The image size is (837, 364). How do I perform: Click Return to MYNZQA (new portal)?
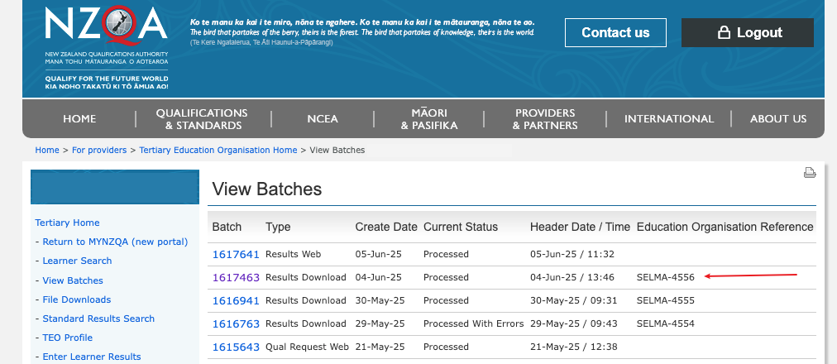click(115, 242)
